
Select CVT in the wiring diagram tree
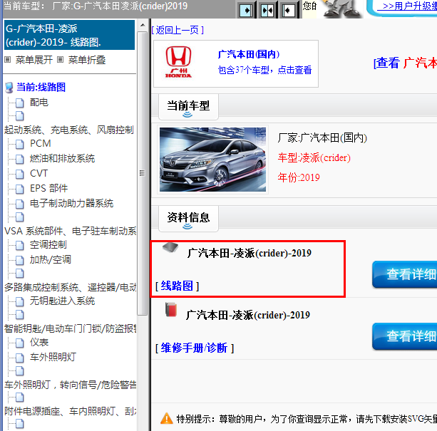[x=39, y=173]
